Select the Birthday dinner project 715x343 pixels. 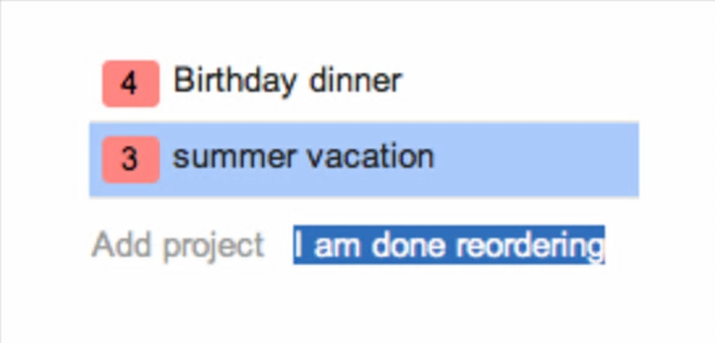click(x=287, y=81)
